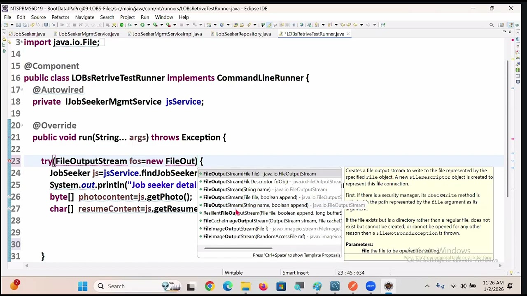Open the Debug button dropdown arrow
The height and width of the screenshot is (296, 527).
coord(135,25)
